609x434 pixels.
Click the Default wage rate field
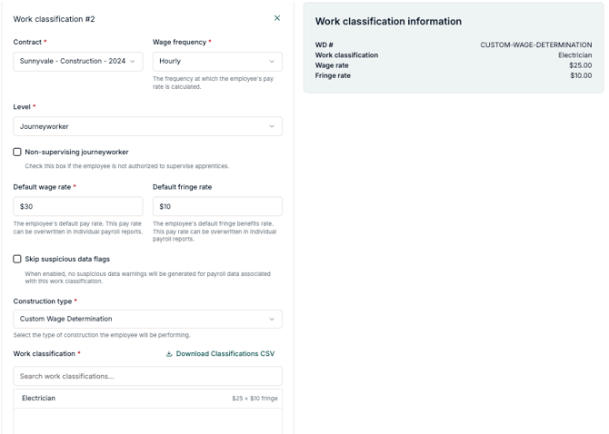pos(77,206)
